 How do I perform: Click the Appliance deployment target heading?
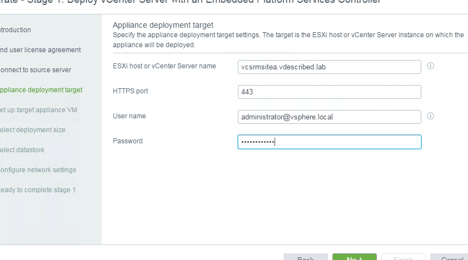(163, 25)
